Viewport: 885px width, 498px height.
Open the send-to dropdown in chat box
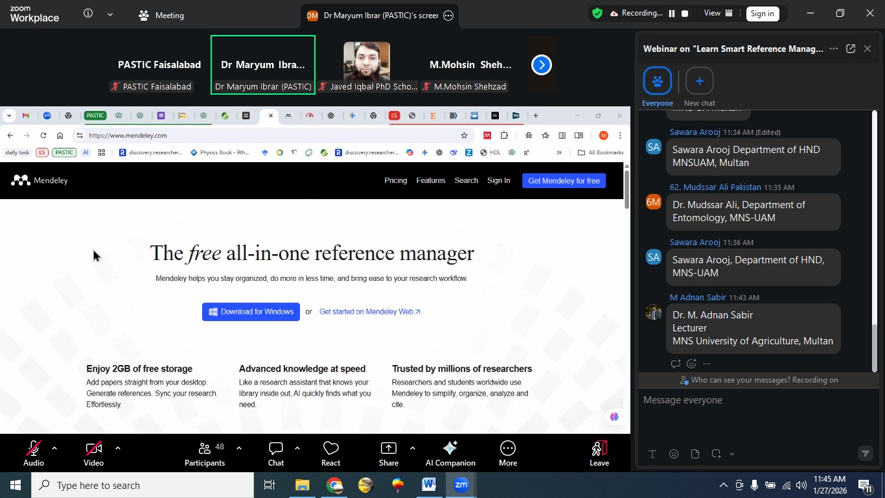click(x=731, y=454)
